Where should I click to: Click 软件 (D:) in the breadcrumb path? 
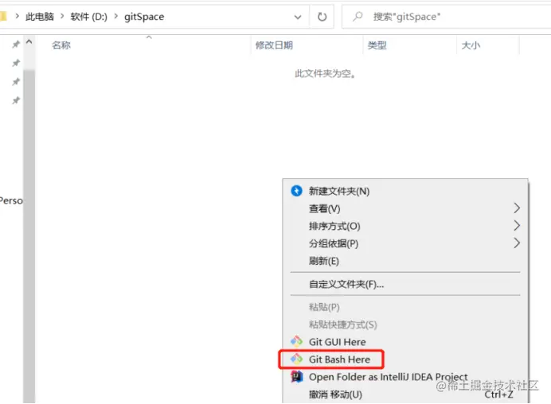pyautogui.click(x=89, y=17)
